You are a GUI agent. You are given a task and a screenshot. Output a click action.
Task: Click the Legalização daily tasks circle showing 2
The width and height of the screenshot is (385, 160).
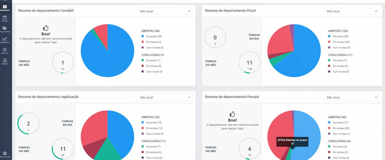pyautogui.click(x=28, y=123)
